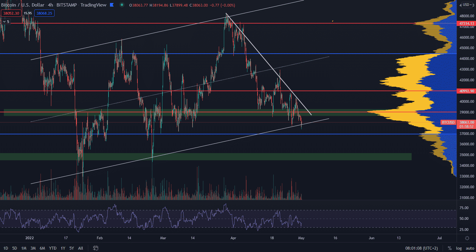Screen dimensions: 476x252
Task: Open chart settings gear icon
Action: click(467, 238)
